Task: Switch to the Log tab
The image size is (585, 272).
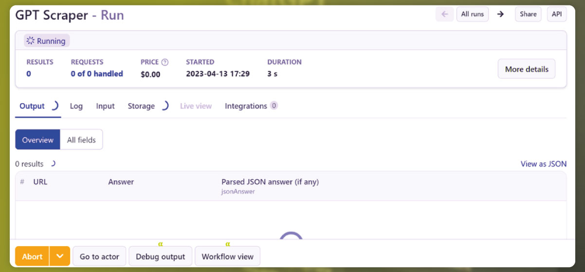Action: (x=76, y=106)
